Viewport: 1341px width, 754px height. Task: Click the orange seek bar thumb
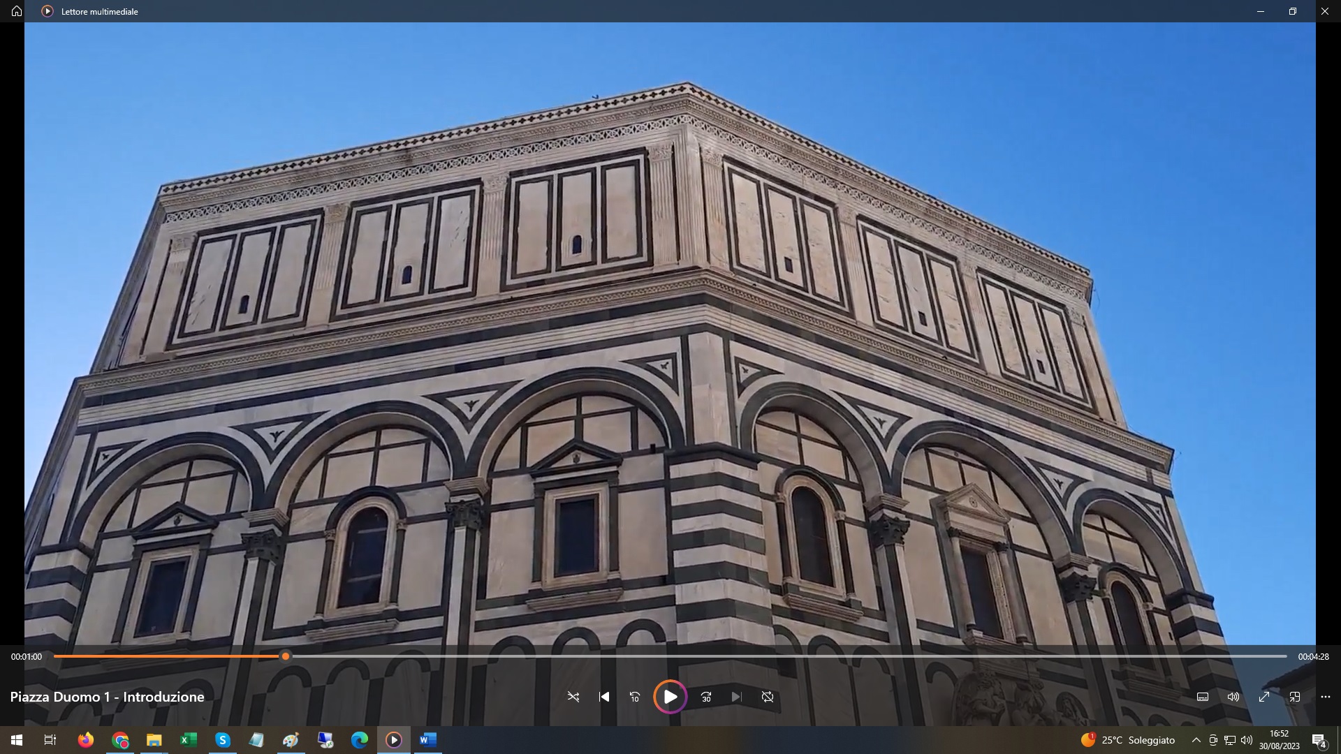tap(286, 656)
